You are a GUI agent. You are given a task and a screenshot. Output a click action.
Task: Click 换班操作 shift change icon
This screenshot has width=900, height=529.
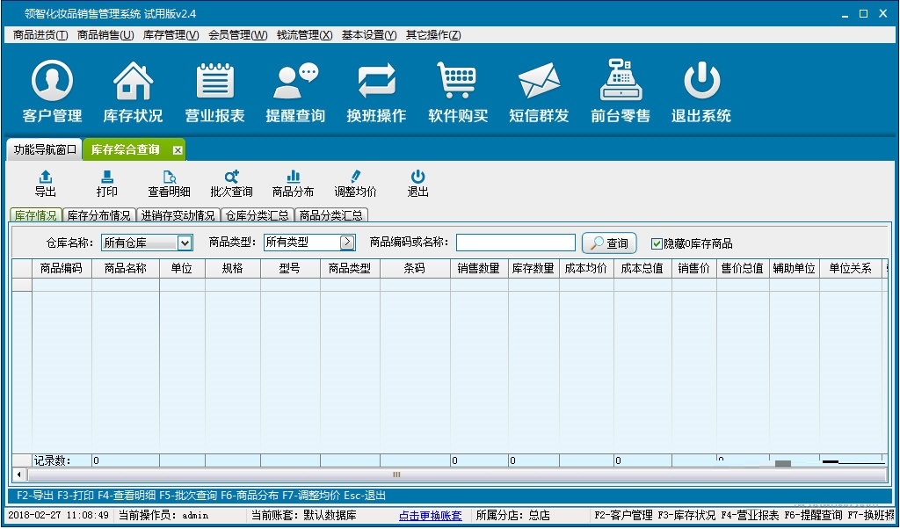click(376, 82)
